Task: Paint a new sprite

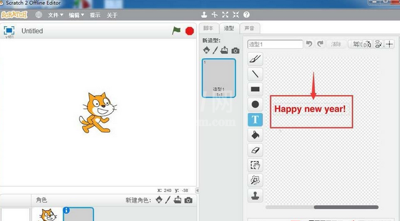Action: click(168, 199)
